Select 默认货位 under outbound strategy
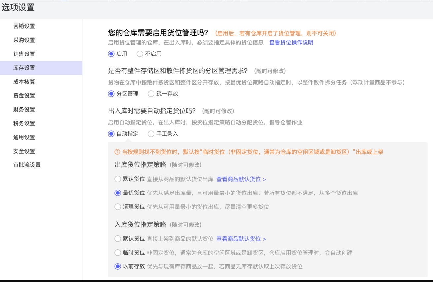Screen dimensions: 433x282 [118, 179]
